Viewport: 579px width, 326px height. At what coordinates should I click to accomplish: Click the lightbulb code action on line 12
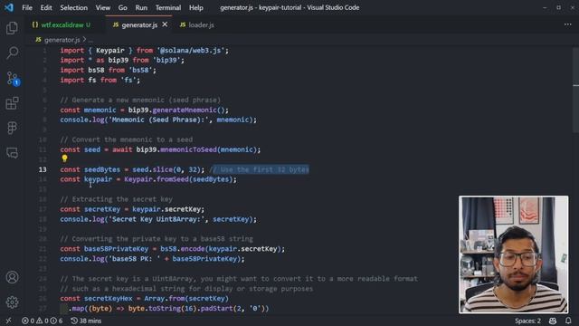click(x=64, y=158)
